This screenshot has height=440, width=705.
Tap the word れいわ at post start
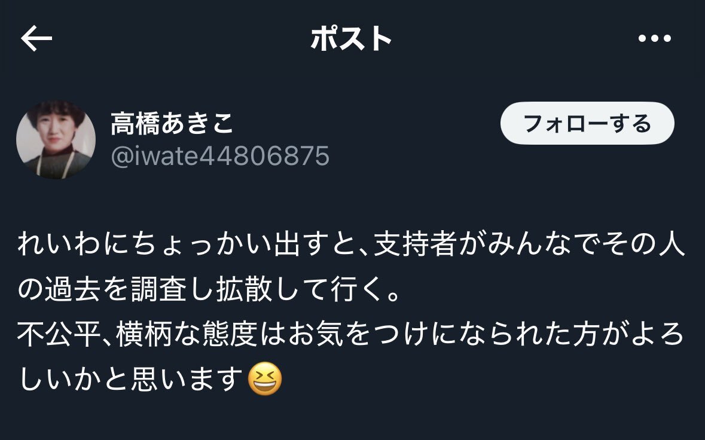60,244
